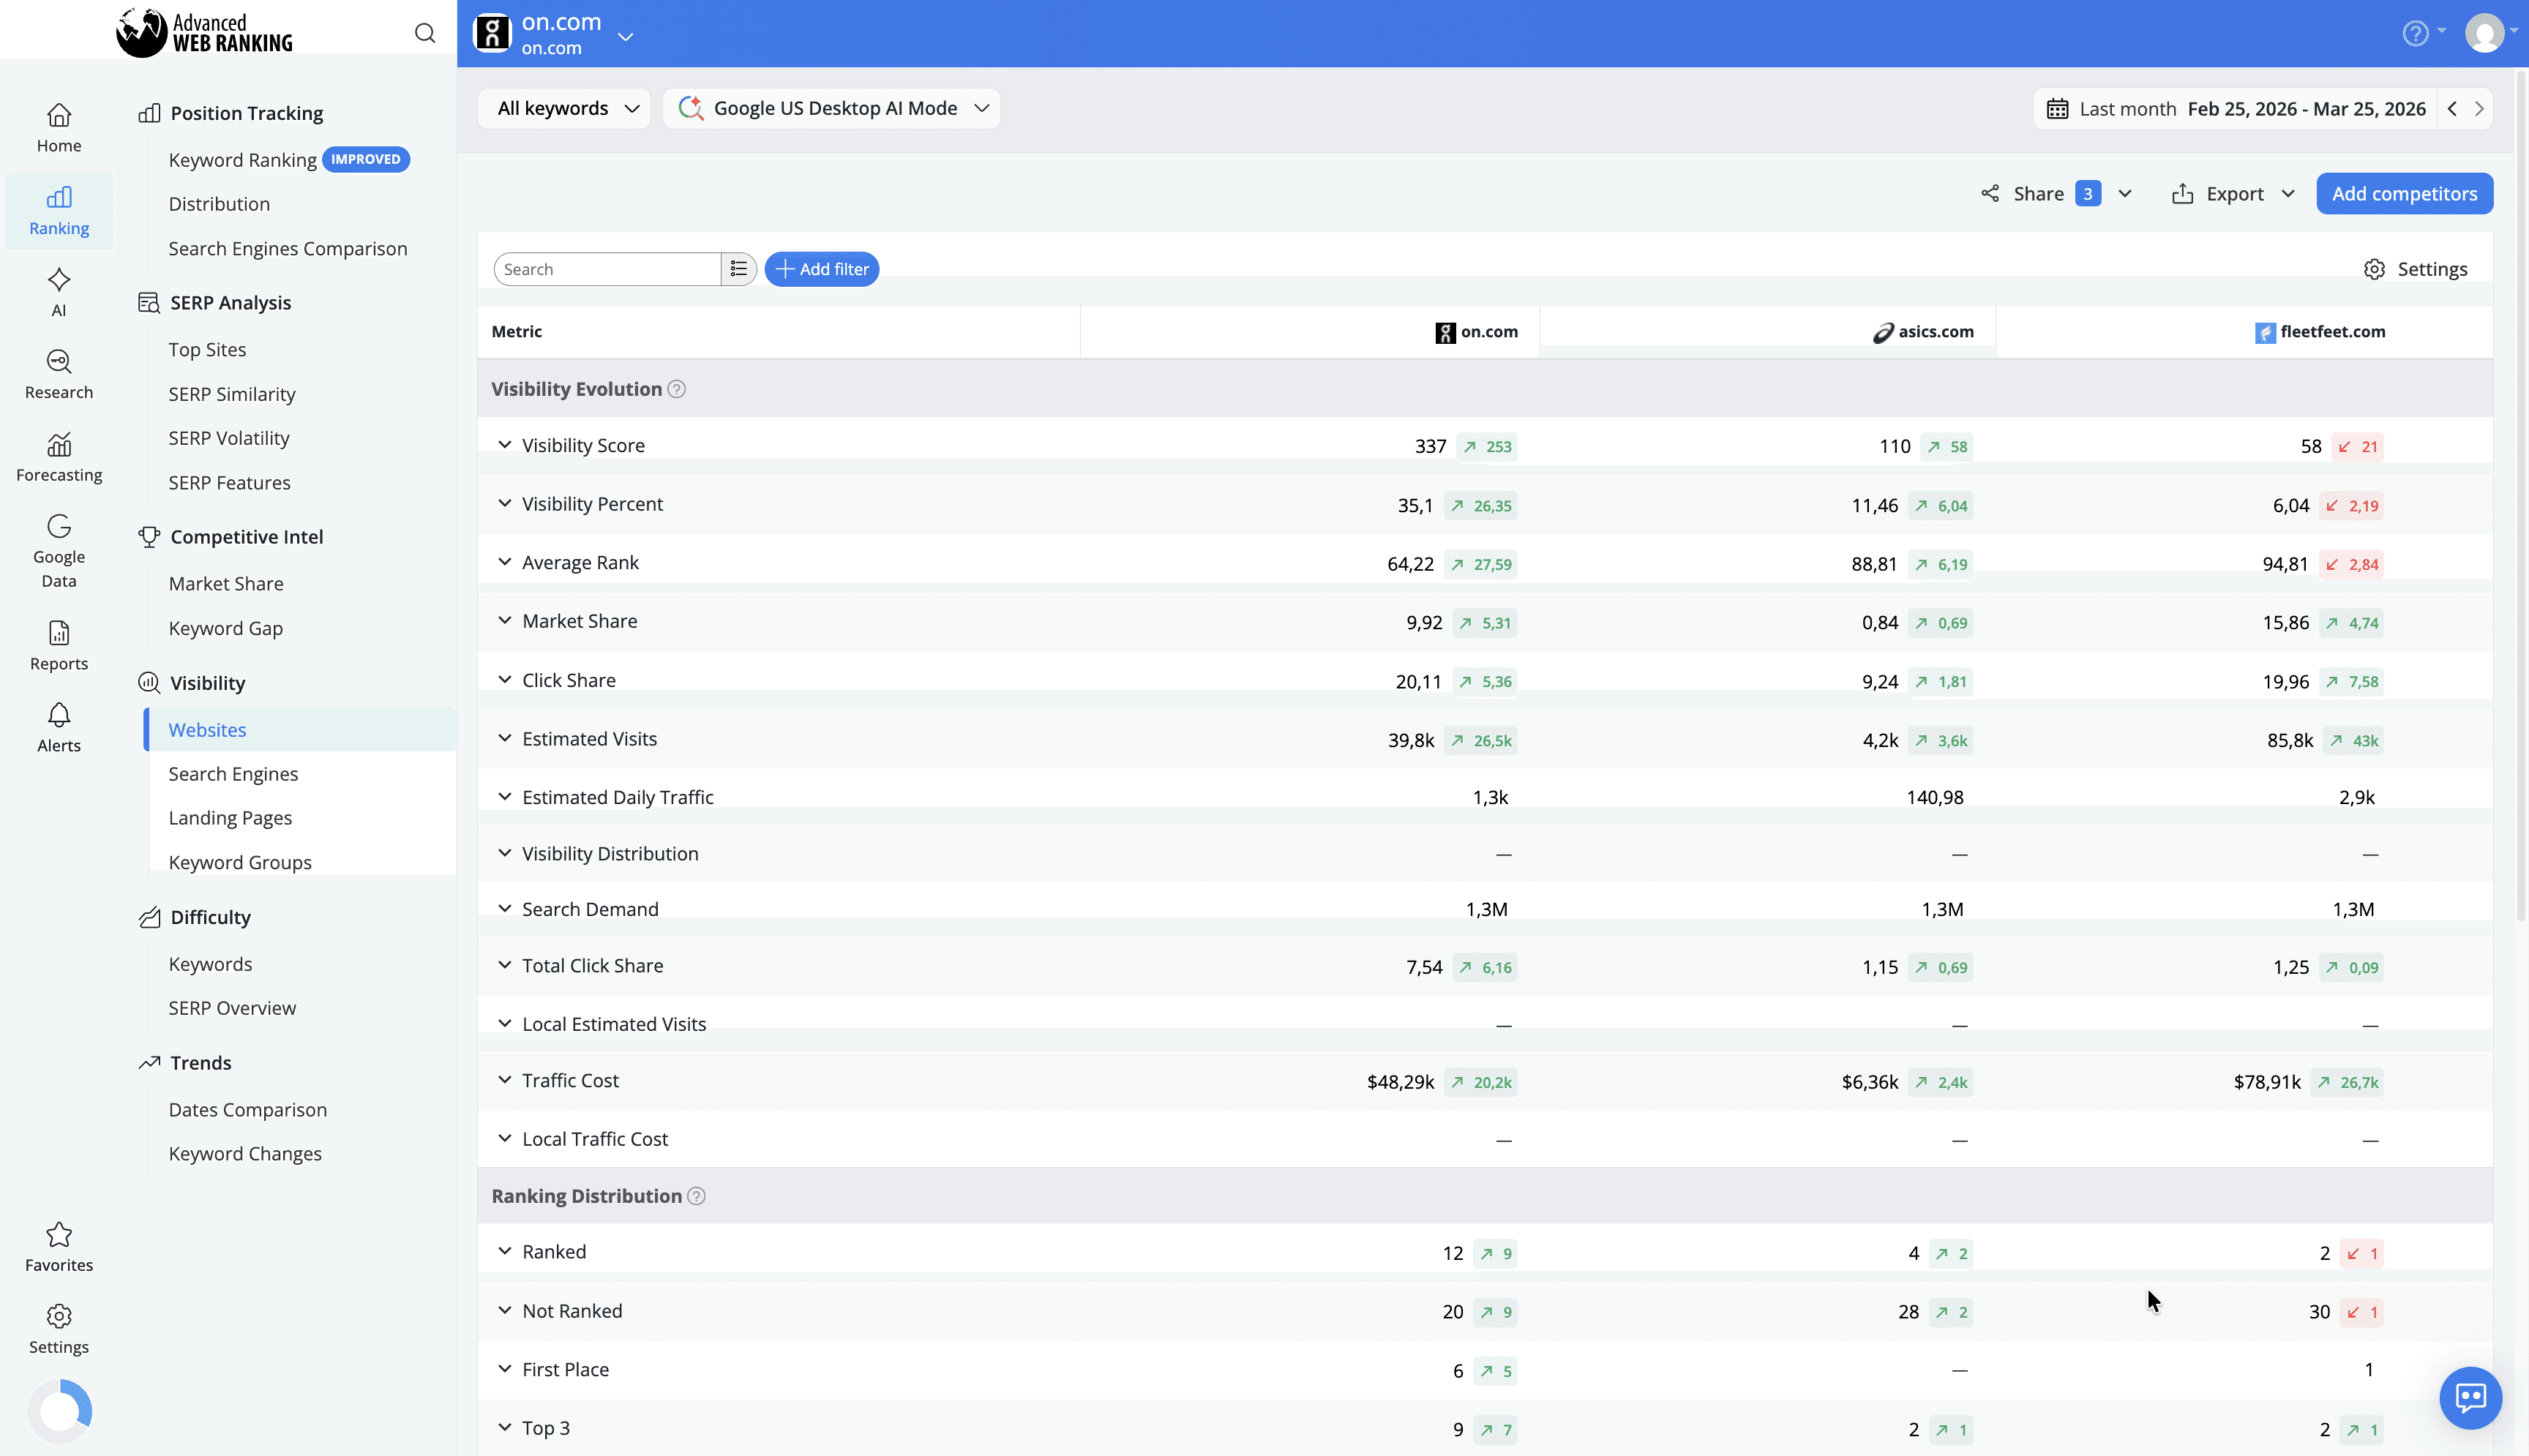Open Forecasting from the left sidebar
Image resolution: width=2529 pixels, height=1456 pixels.
point(58,456)
